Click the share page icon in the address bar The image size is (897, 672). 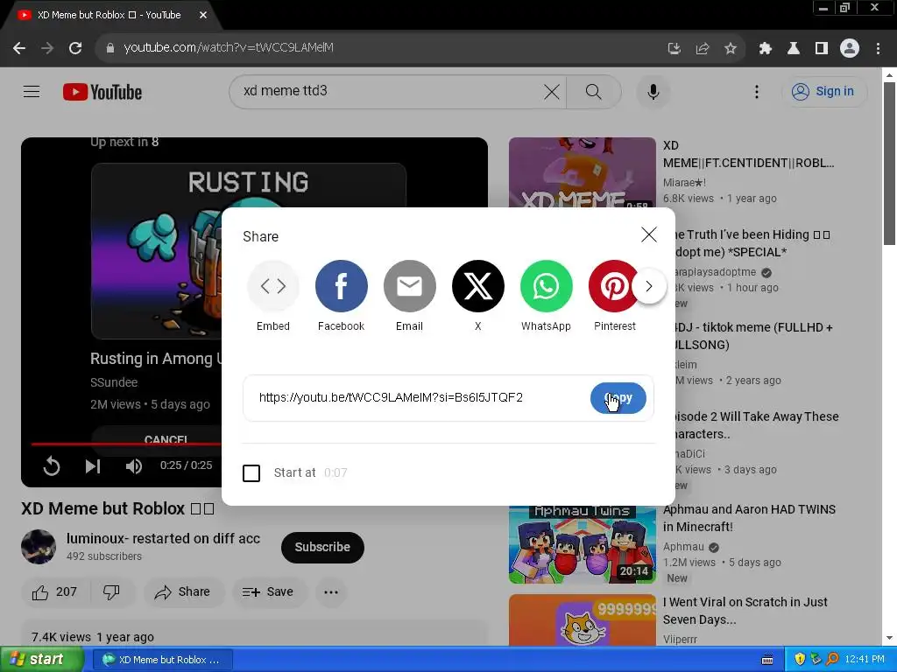[702, 48]
